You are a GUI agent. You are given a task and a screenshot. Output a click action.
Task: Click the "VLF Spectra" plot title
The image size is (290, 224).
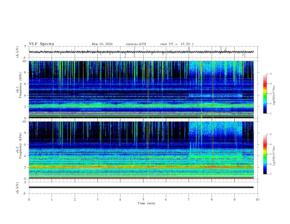(x=41, y=44)
